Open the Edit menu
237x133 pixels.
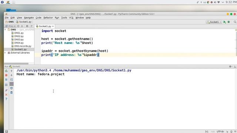point(12,18)
